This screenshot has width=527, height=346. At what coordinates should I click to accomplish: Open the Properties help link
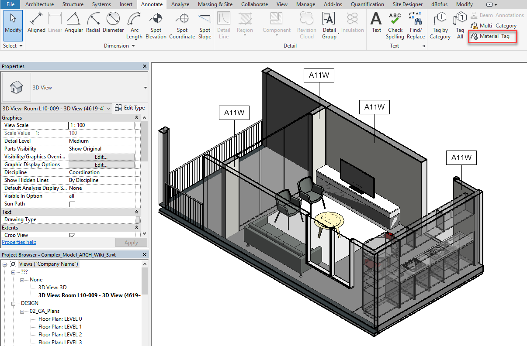[19, 242]
